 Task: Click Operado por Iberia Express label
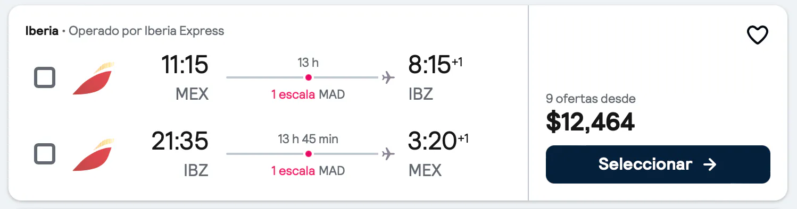coord(146,31)
